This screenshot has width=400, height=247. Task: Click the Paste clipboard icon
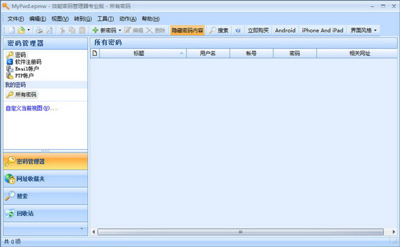(x=82, y=31)
